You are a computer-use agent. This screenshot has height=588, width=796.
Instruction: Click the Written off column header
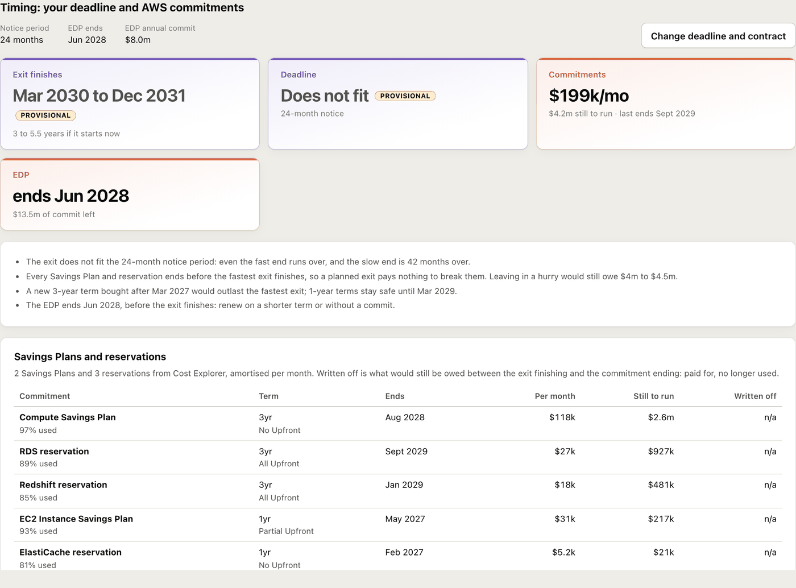click(755, 396)
